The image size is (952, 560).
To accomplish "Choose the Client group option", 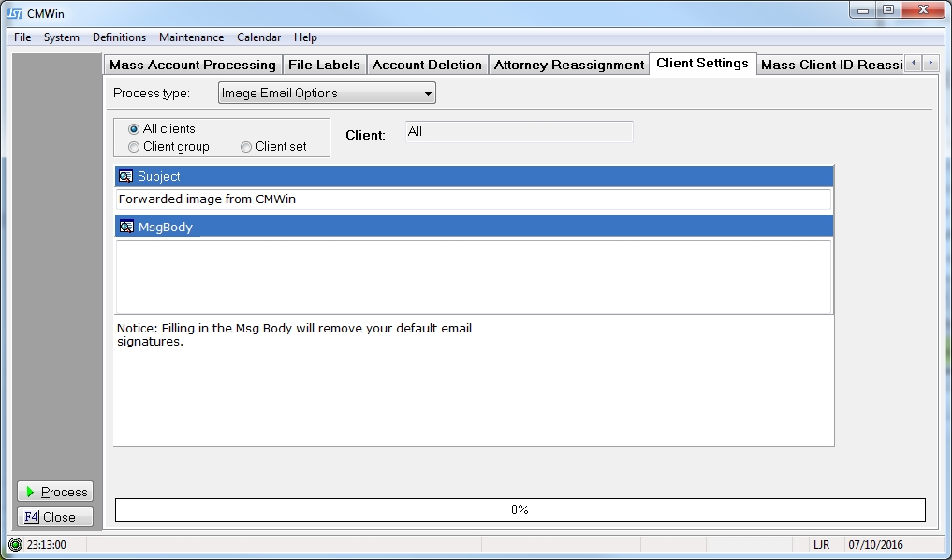I will (x=134, y=147).
